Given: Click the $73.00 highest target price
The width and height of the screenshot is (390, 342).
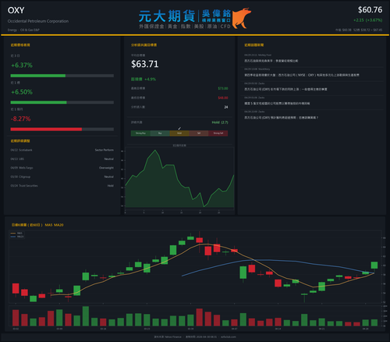Looking at the screenshot, I should (x=223, y=88).
